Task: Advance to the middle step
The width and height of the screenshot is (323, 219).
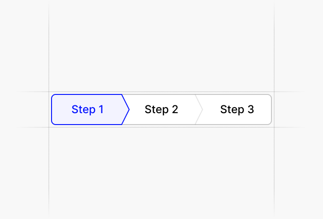Action: tap(161, 109)
